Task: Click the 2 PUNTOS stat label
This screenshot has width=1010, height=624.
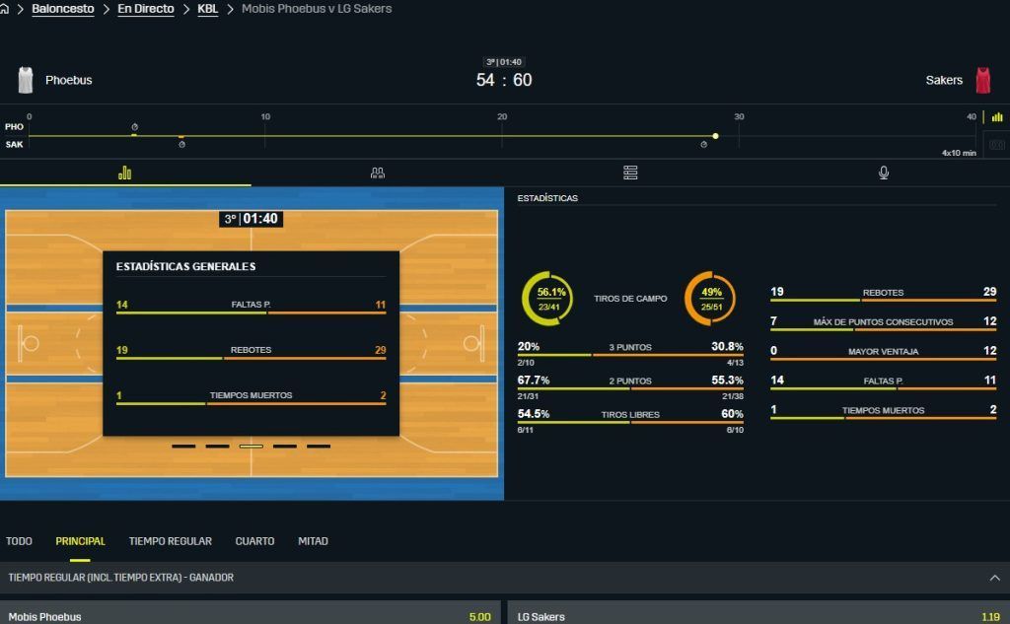Action: pos(630,381)
